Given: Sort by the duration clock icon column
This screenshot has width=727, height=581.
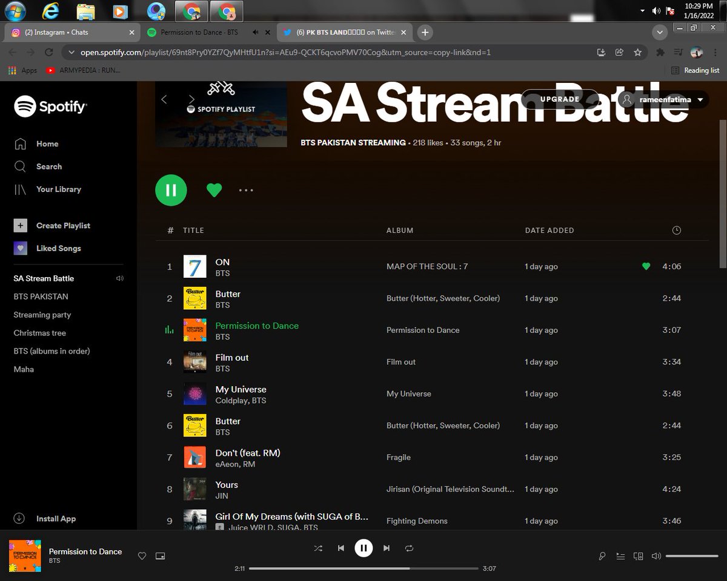Looking at the screenshot, I should coord(677,230).
